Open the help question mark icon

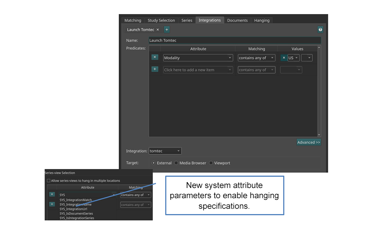[320, 30]
